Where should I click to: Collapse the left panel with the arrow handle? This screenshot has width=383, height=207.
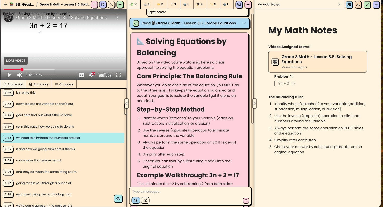tap(127, 103)
